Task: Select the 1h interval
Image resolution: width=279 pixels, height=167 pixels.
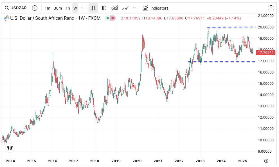Action: click(x=68, y=8)
